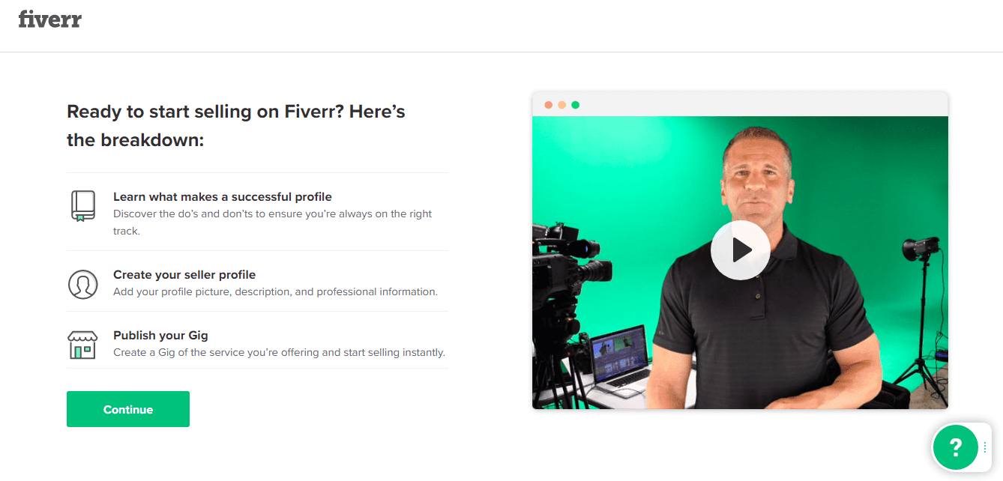Image resolution: width=1003 pixels, height=481 pixels.
Task: Click the book icon for successful profile
Action: pos(83,206)
